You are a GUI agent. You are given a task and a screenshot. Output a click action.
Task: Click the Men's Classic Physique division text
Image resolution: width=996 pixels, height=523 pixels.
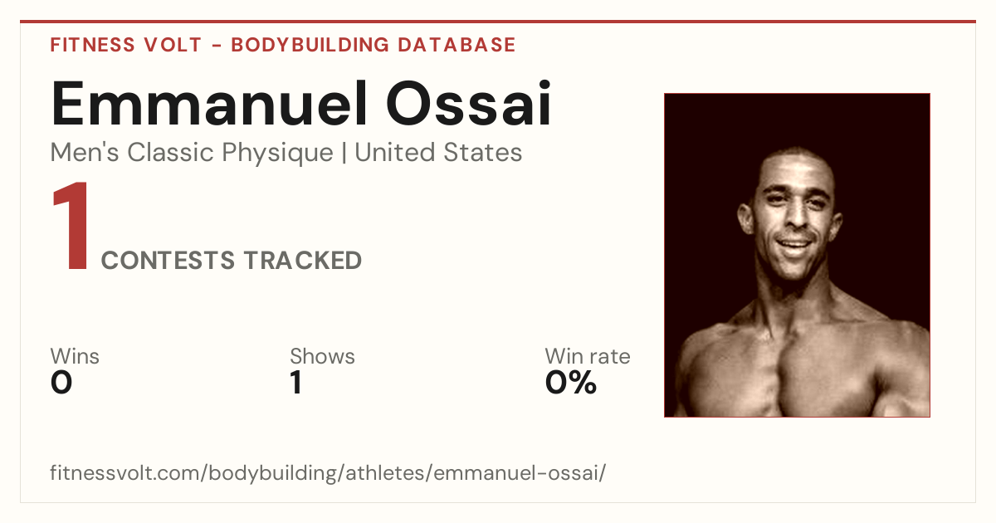pyautogui.click(x=193, y=153)
